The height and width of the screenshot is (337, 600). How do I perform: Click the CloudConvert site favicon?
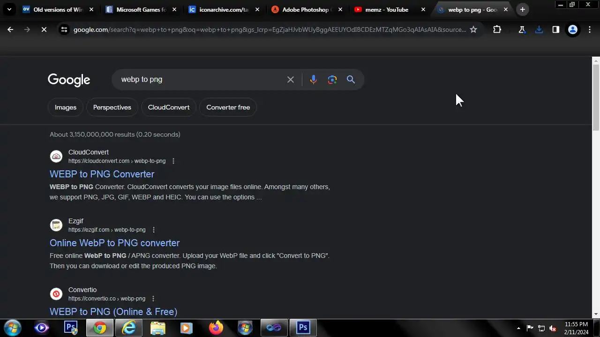(56, 156)
